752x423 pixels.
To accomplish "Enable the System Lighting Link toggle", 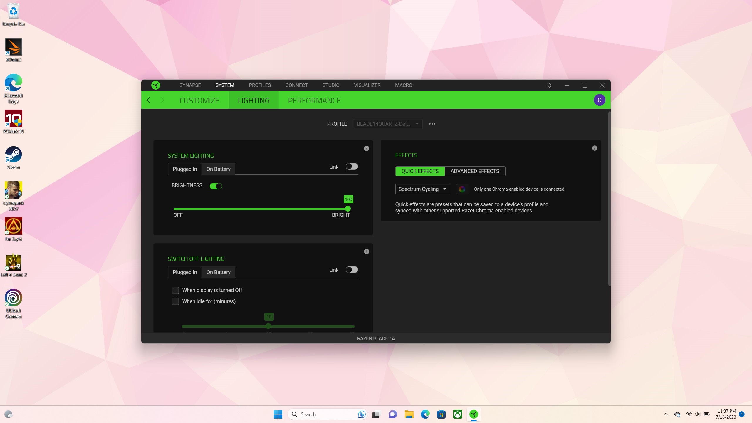I will point(352,167).
